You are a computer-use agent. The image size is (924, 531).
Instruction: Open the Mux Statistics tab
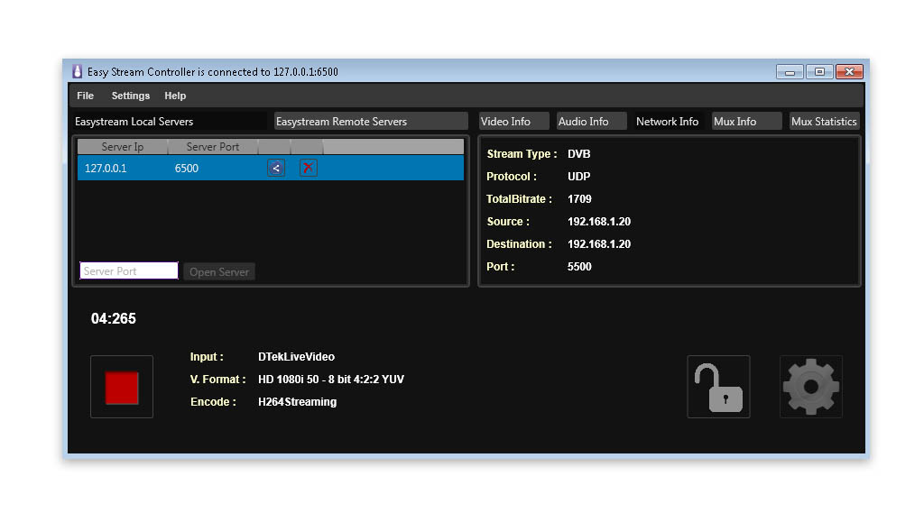tap(825, 122)
